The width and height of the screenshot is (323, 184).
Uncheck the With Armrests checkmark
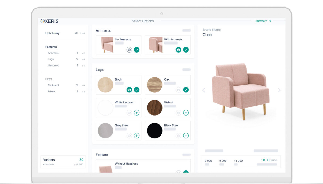click(x=186, y=50)
